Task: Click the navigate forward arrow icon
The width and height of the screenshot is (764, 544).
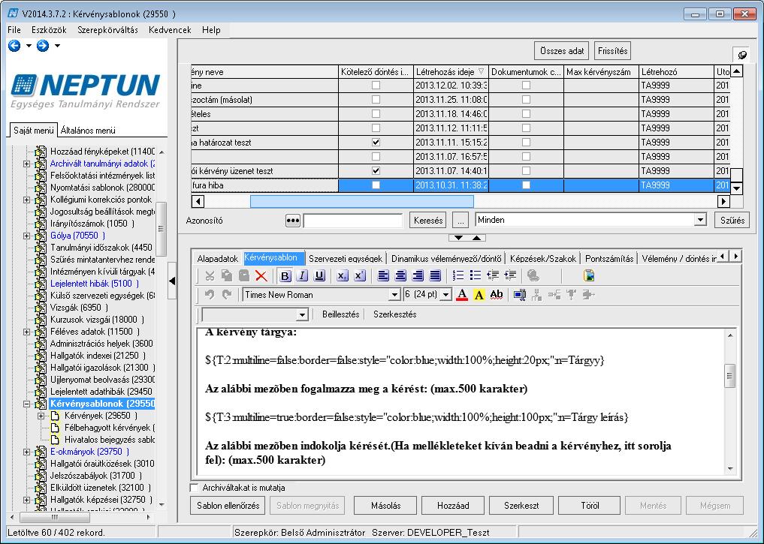Action: (43, 46)
